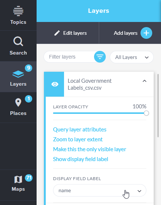The image size is (161, 205).
Task: Open the Search magnifier icon
Action: click(x=18, y=41)
